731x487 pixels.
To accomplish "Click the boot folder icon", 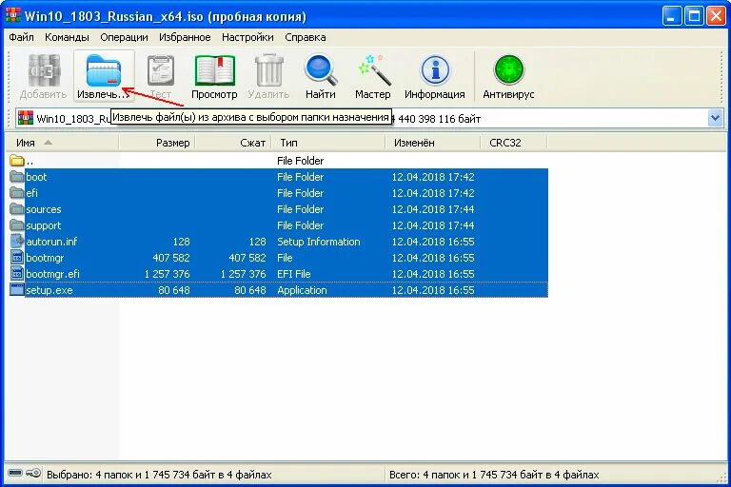I will coord(17,177).
